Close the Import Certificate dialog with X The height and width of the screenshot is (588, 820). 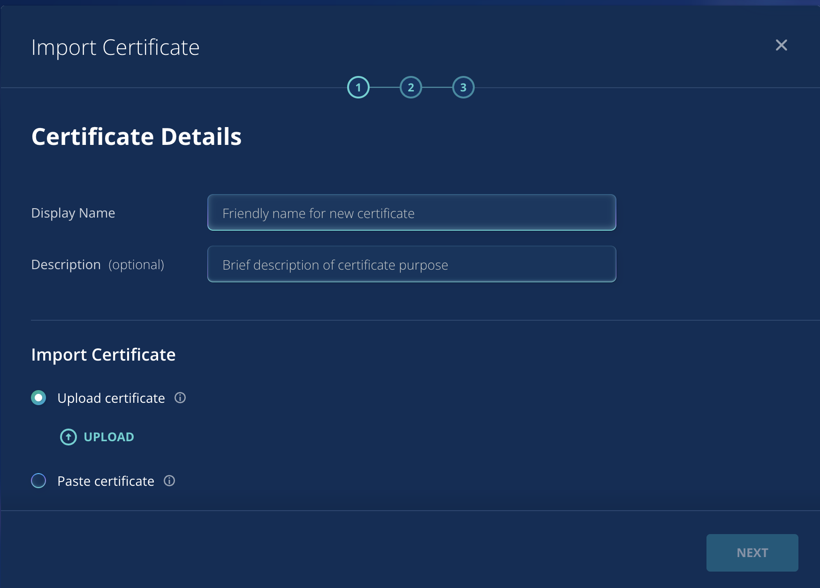[781, 45]
